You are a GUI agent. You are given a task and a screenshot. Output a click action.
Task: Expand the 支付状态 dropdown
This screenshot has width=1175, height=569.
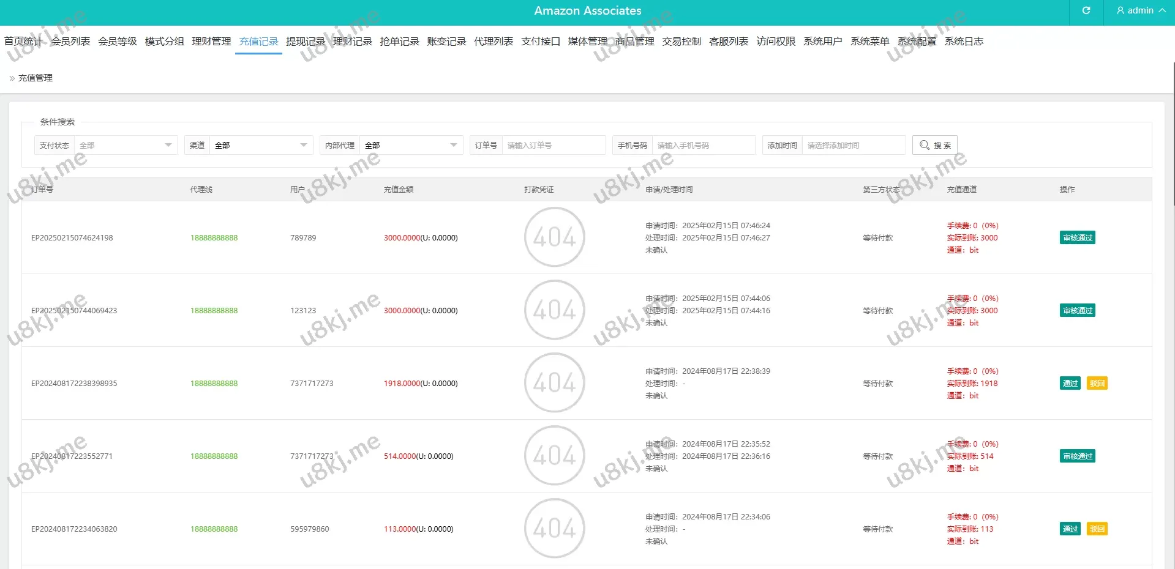pos(125,145)
